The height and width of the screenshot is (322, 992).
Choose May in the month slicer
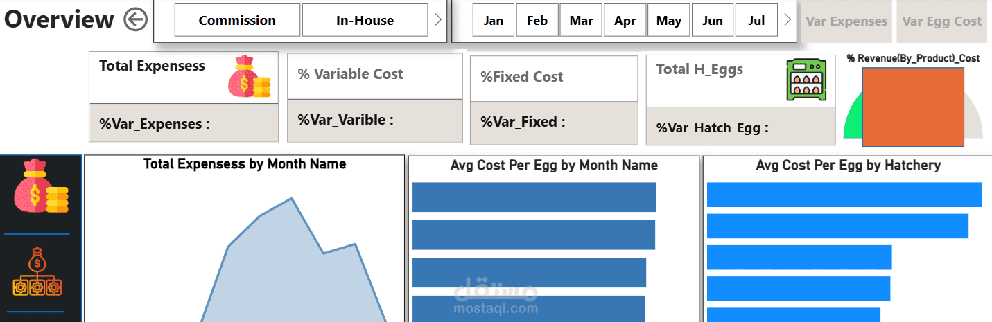click(669, 21)
